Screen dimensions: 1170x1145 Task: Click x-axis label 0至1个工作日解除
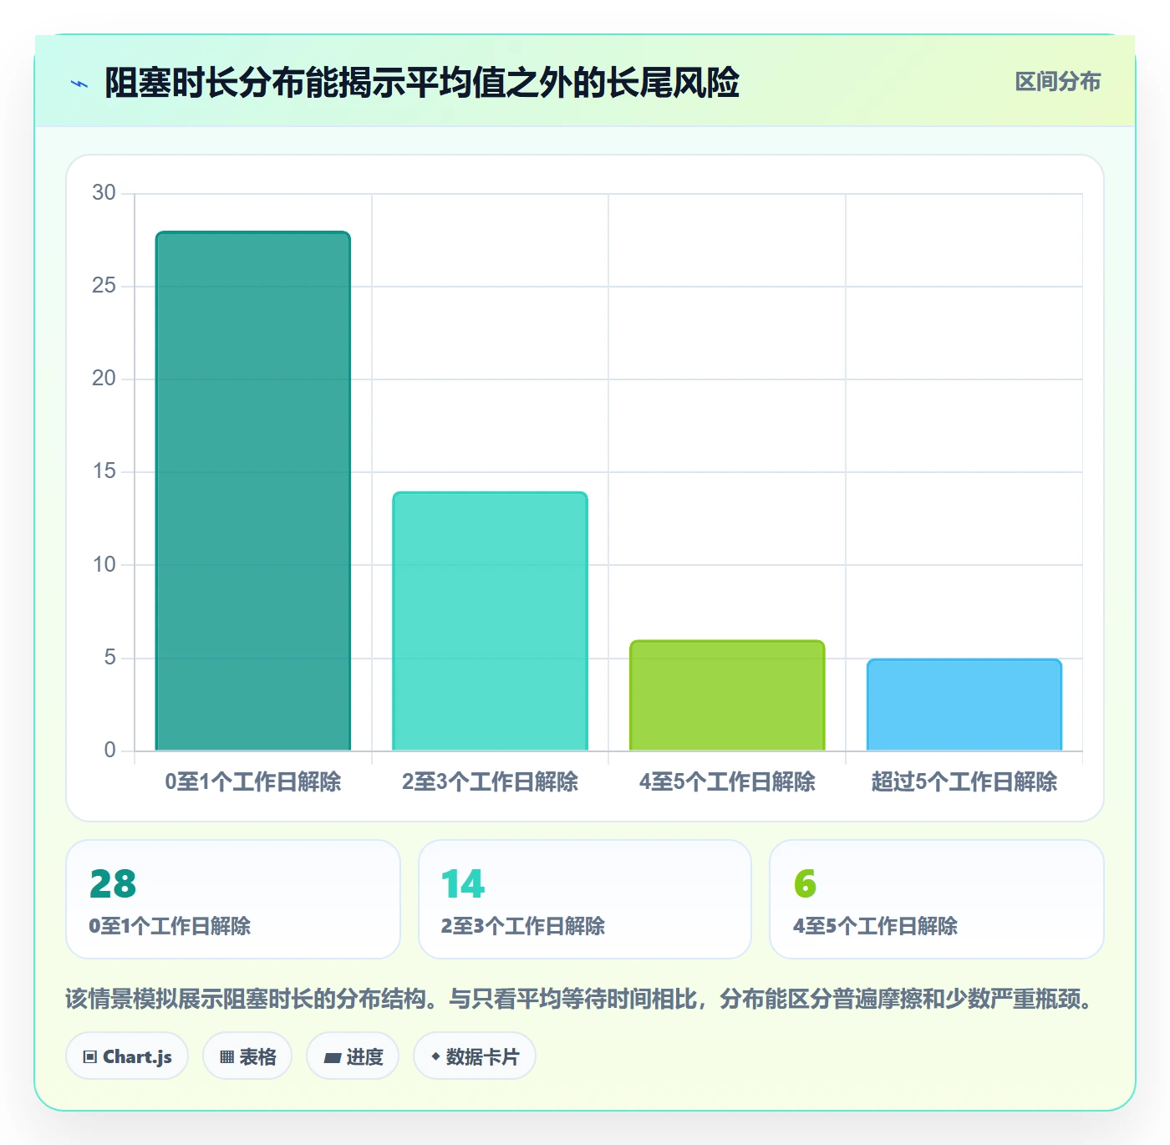pos(253,781)
